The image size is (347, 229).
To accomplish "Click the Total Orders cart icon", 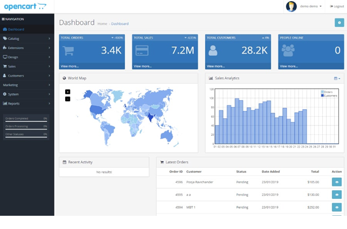I will [x=68, y=51].
